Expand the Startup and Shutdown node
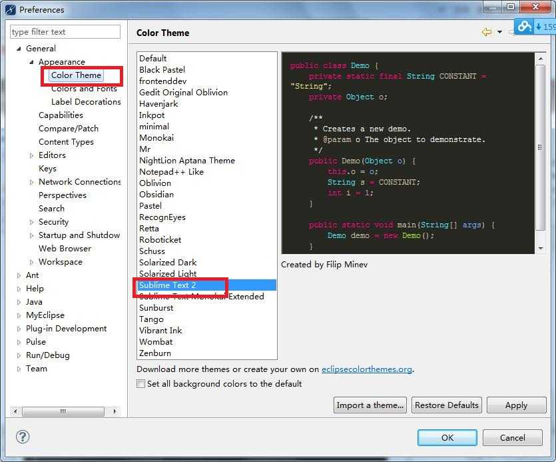The height and width of the screenshot is (462, 556). pos(31,235)
